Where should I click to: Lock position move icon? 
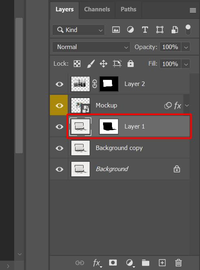point(103,64)
